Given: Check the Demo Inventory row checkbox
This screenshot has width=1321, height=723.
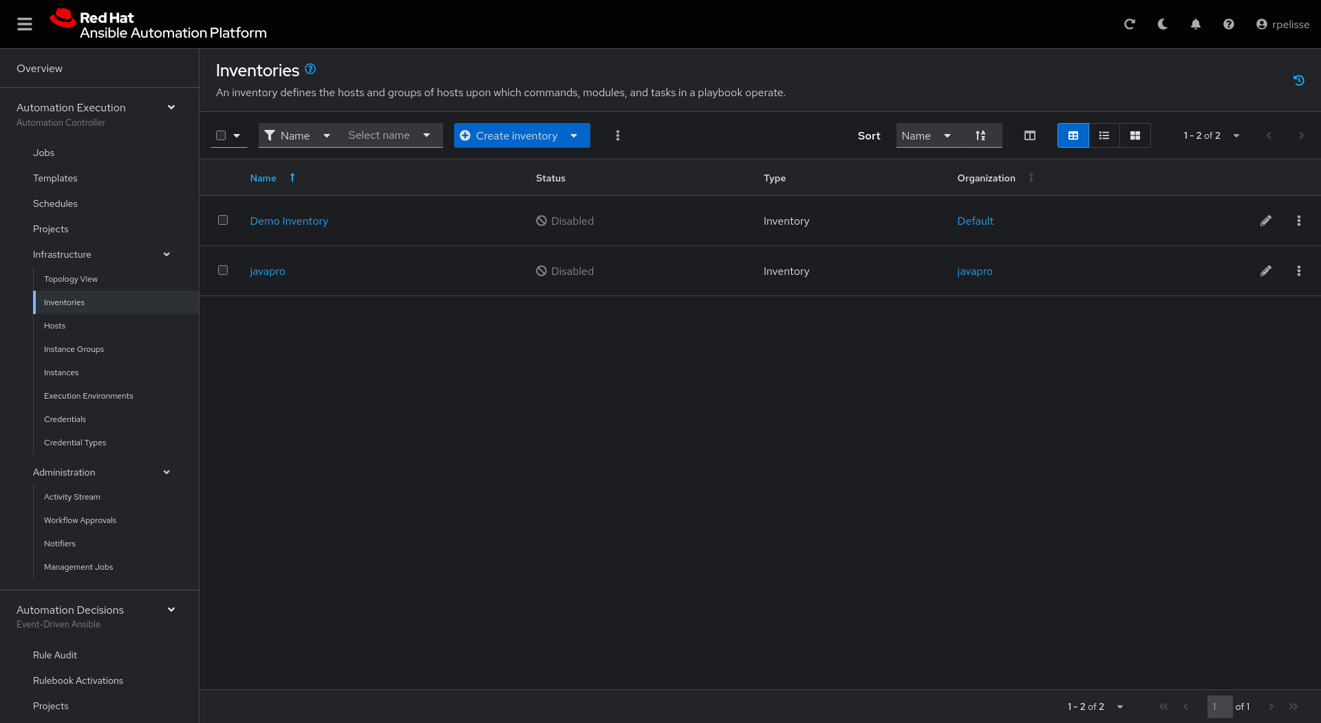Looking at the screenshot, I should coord(223,220).
